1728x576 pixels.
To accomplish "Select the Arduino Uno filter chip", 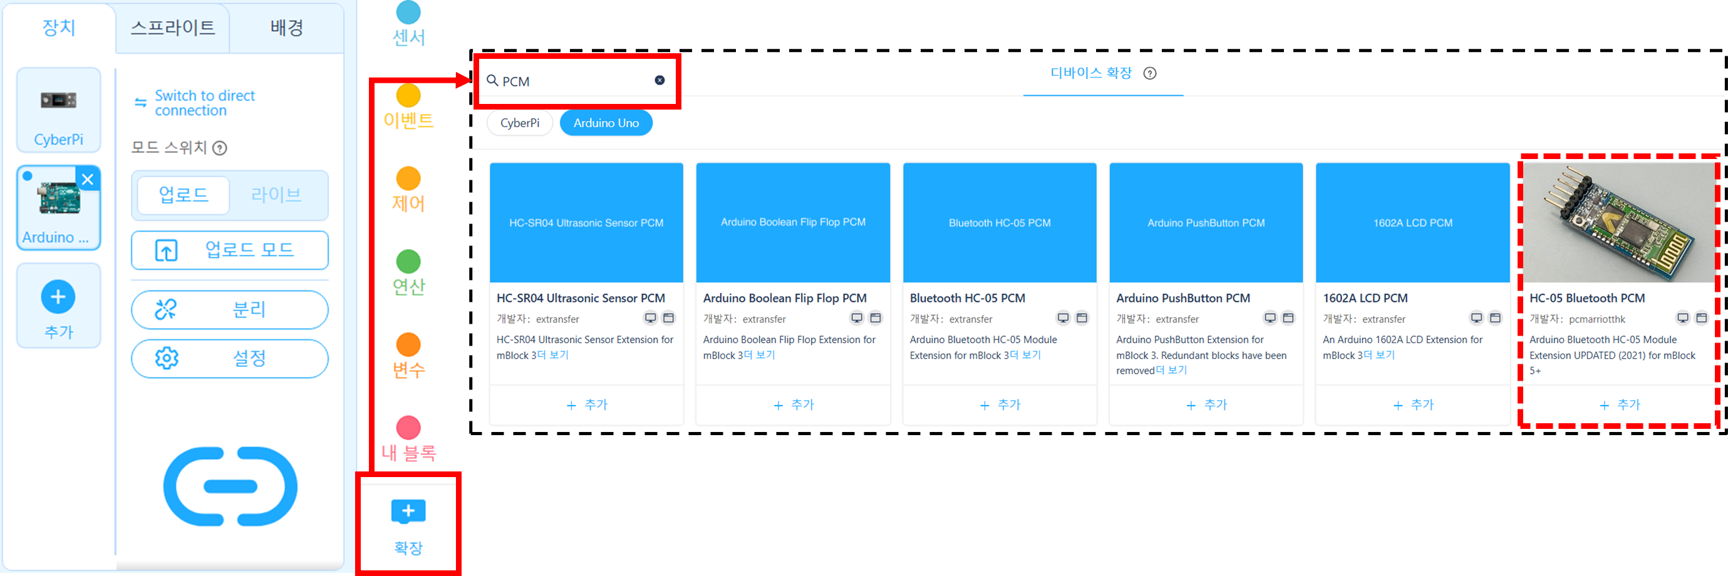I will (x=606, y=123).
